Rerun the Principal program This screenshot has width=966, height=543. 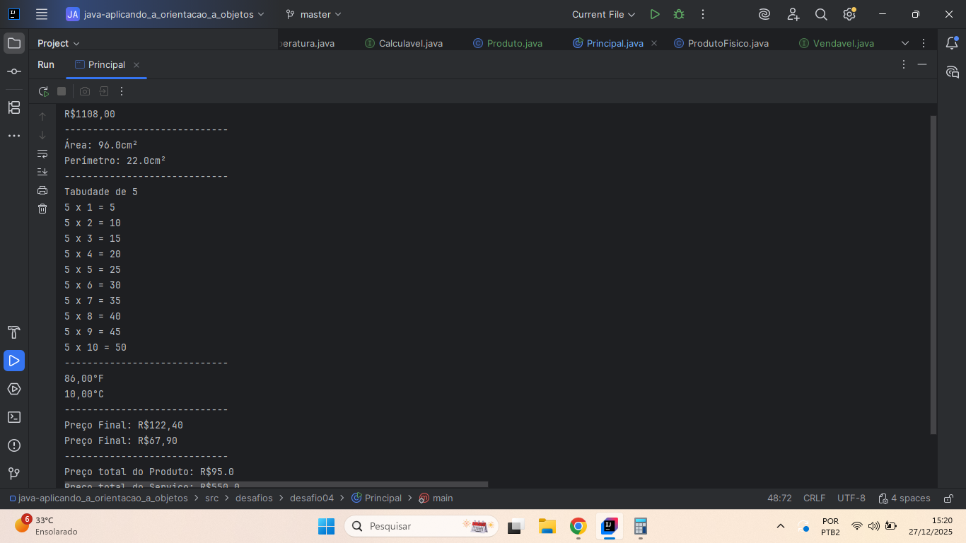pos(44,91)
